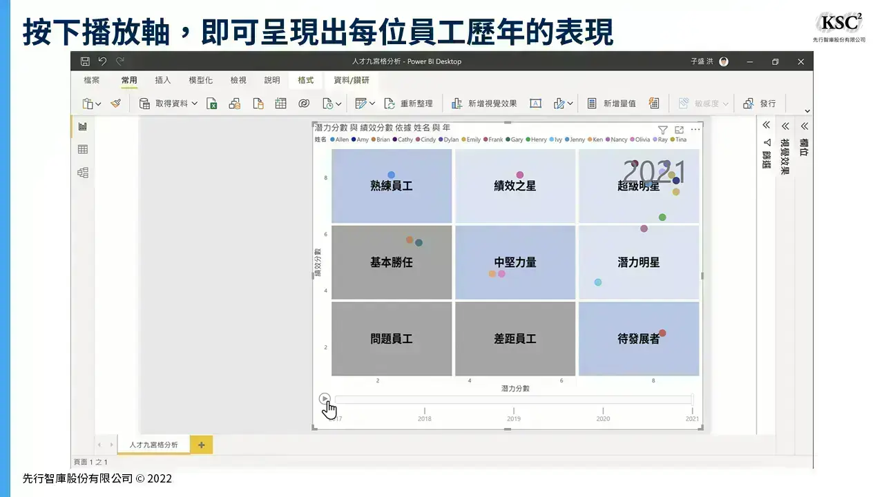The height and width of the screenshot is (497, 884).
Task: Click the Dataverse swirl icon
Action: [304, 104]
